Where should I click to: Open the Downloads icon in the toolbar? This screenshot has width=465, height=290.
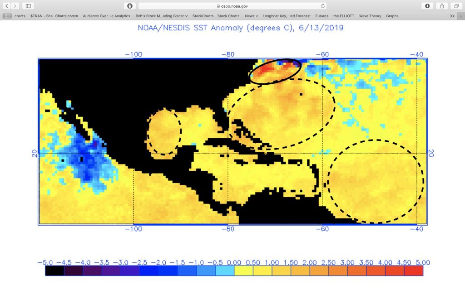pos(427,6)
